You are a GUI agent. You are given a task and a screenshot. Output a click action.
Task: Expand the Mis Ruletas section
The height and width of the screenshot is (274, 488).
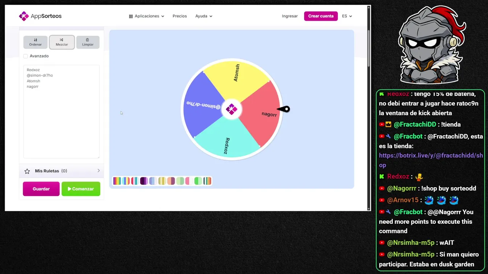click(x=62, y=171)
